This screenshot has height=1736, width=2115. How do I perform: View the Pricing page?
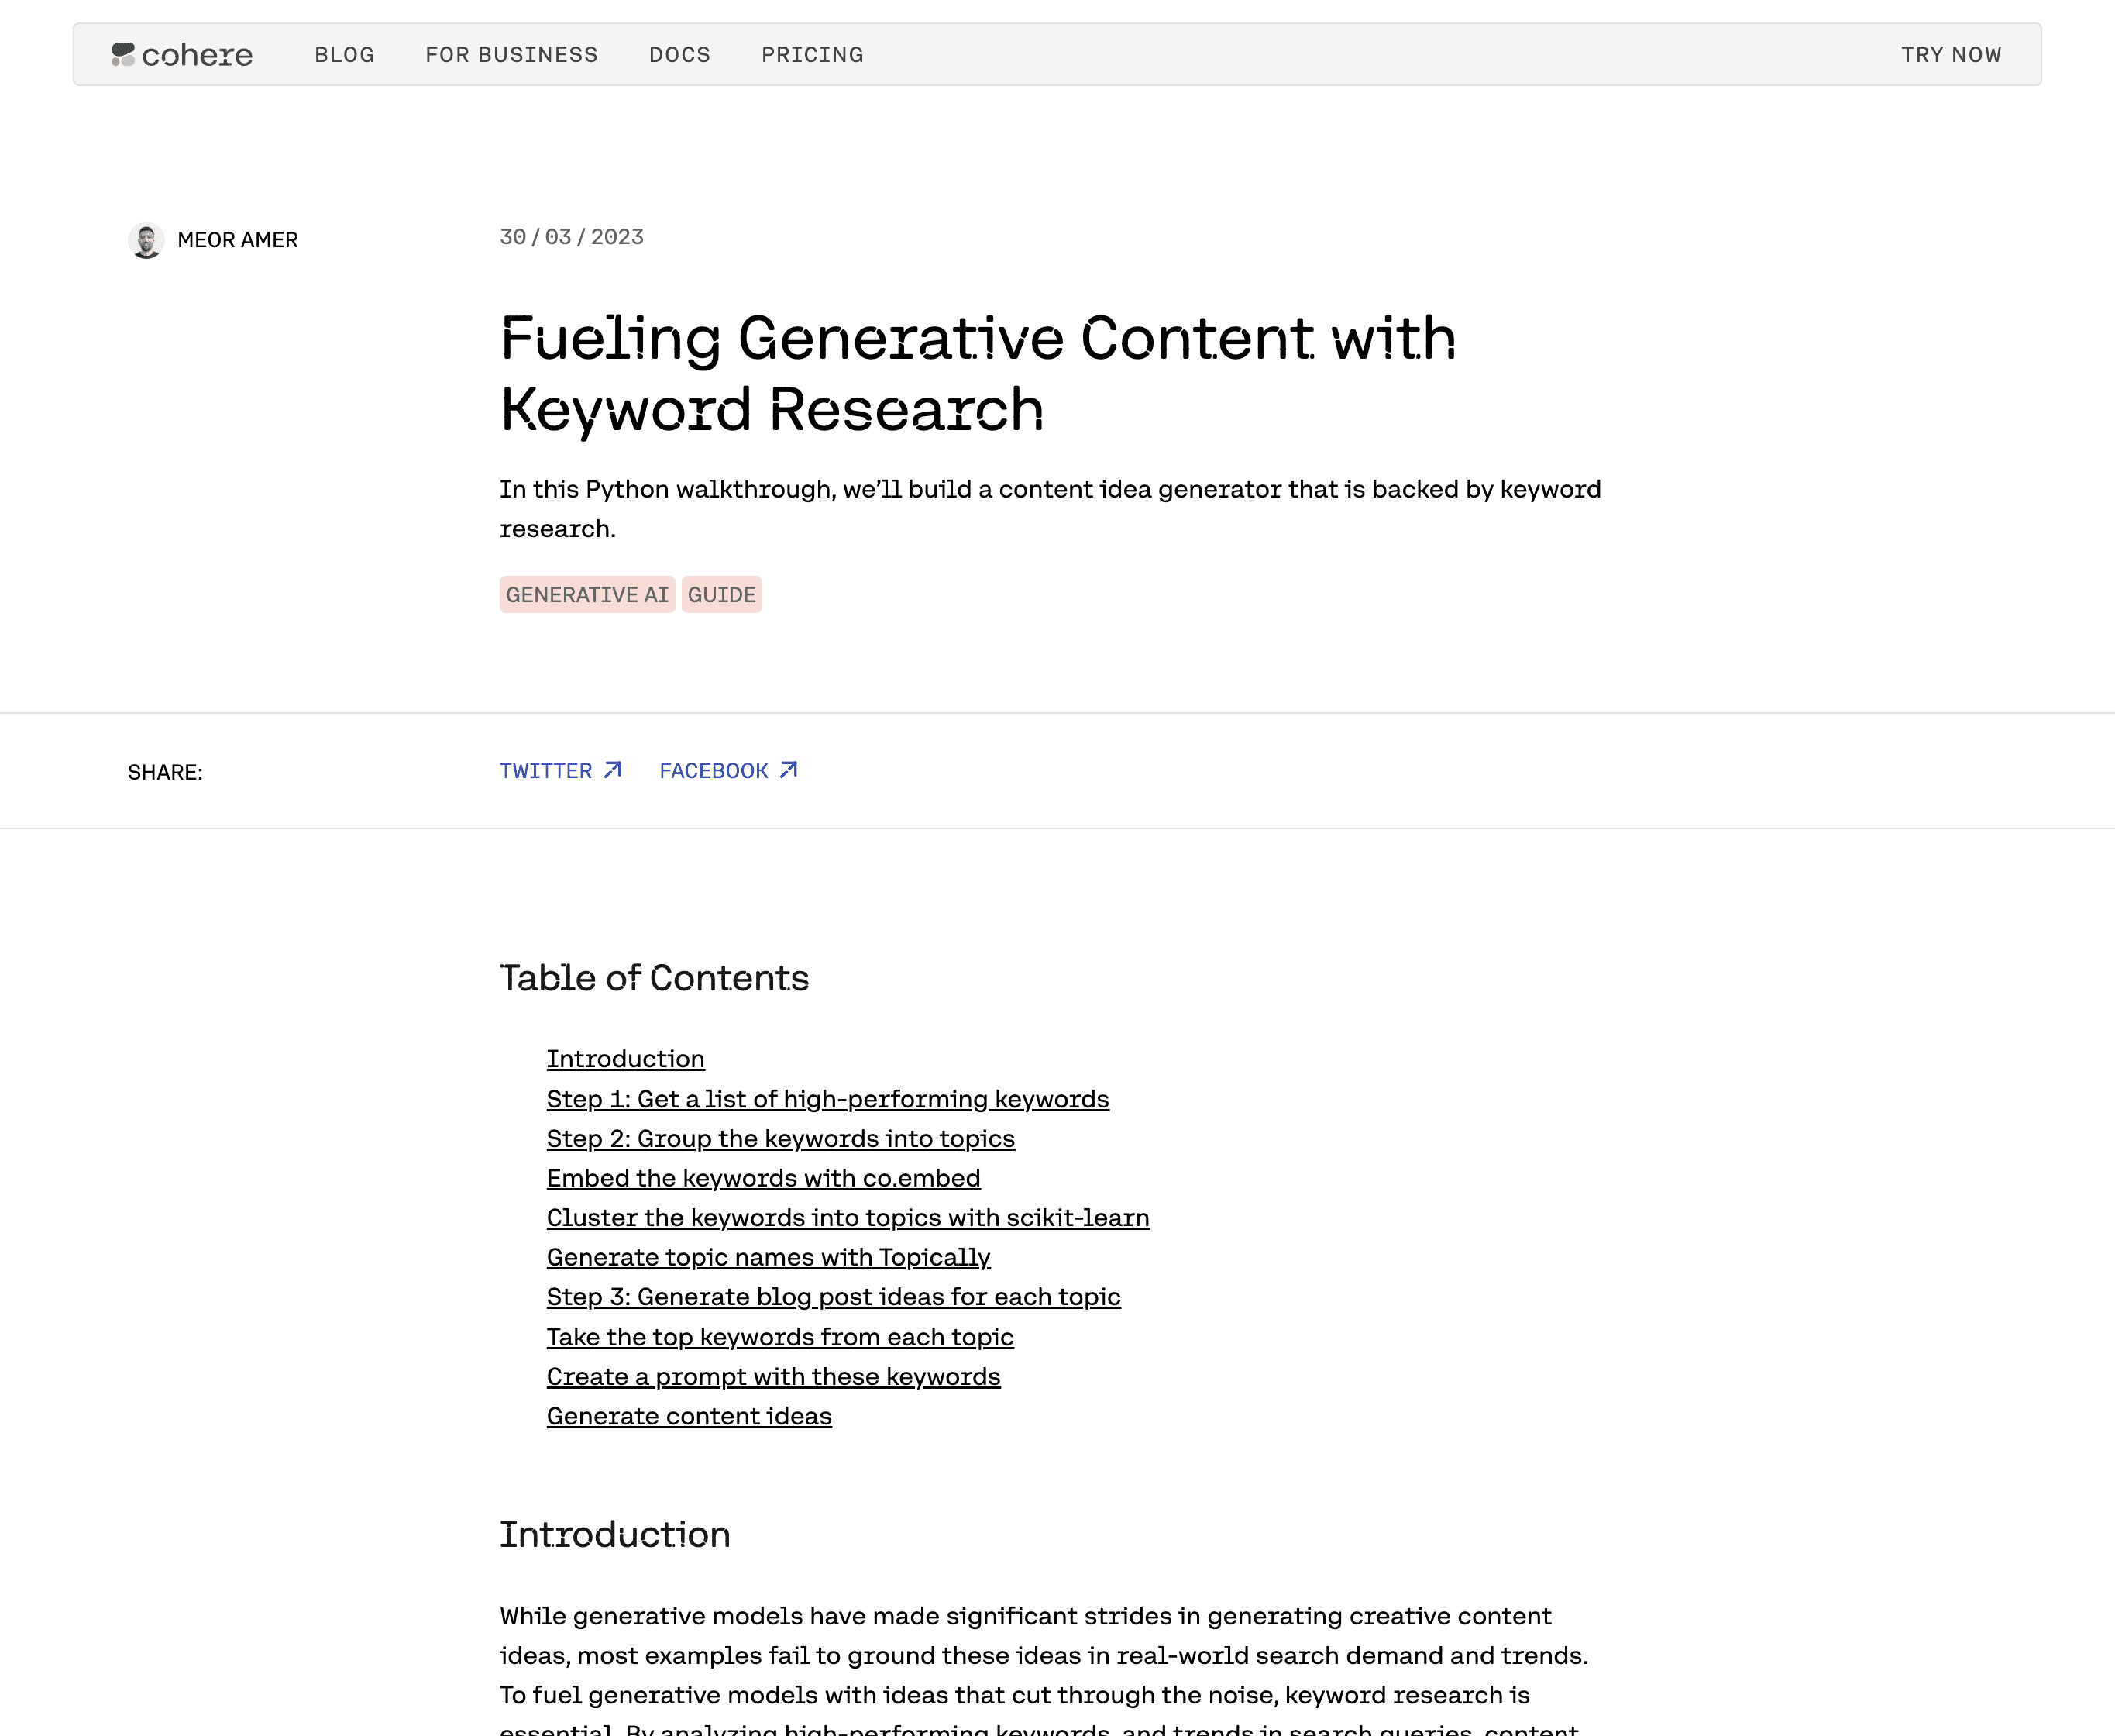813,55
